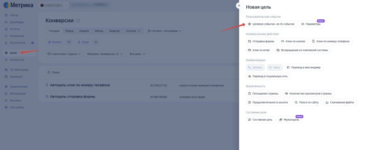Open the Сегмент Не выбран dropdown
Screen dimensions: 370x150
click(x=164, y=31)
